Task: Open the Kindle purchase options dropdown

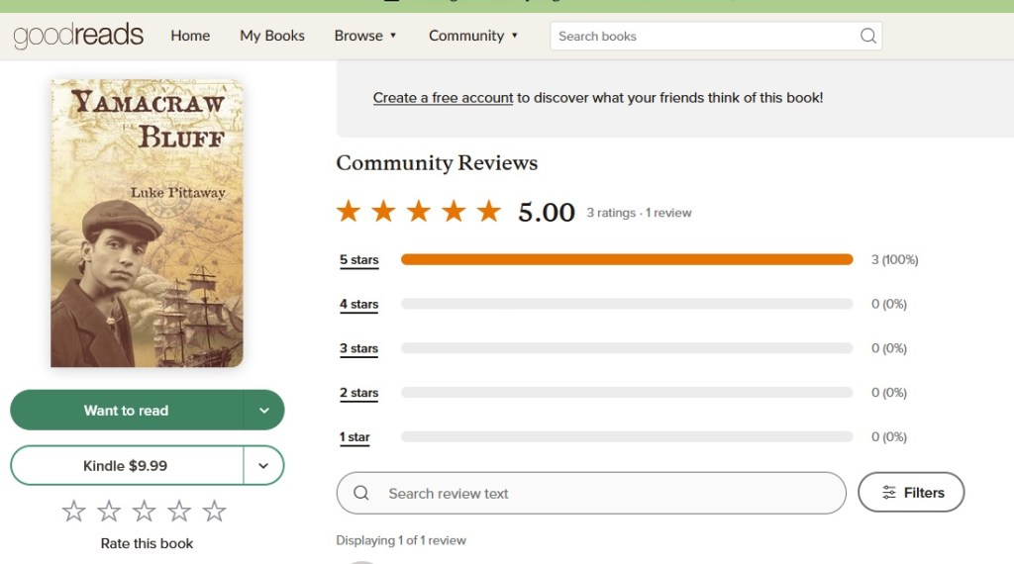Action: click(x=264, y=466)
